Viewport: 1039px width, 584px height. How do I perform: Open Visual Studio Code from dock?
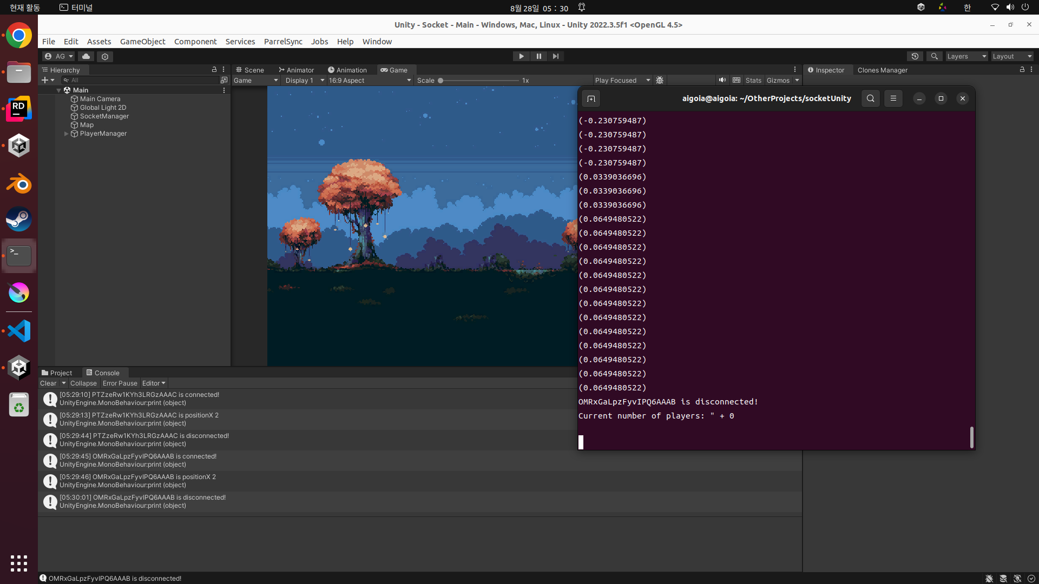pos(19,331)
